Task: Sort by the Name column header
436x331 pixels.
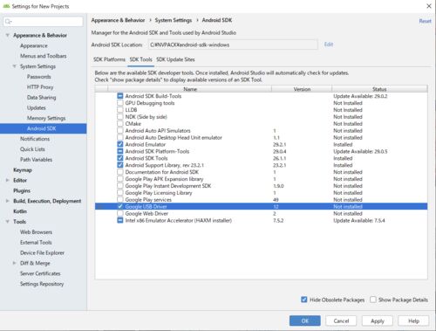Action: (x=190, y=89)
